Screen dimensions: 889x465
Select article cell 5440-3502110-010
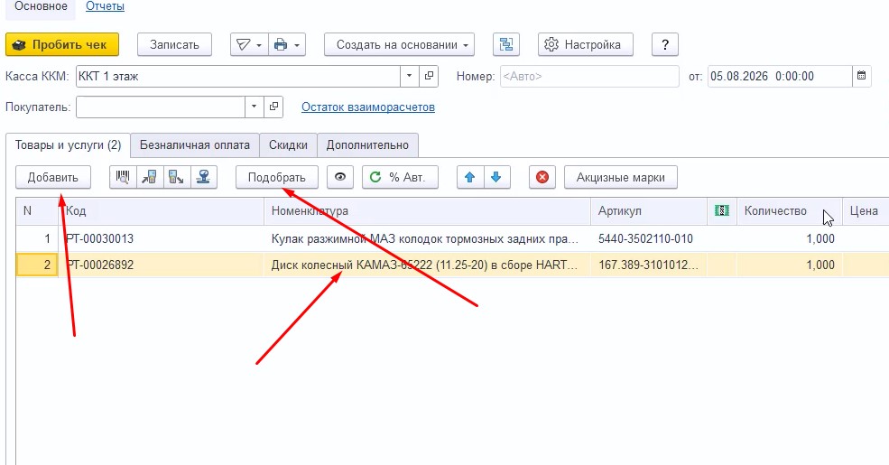649,238
